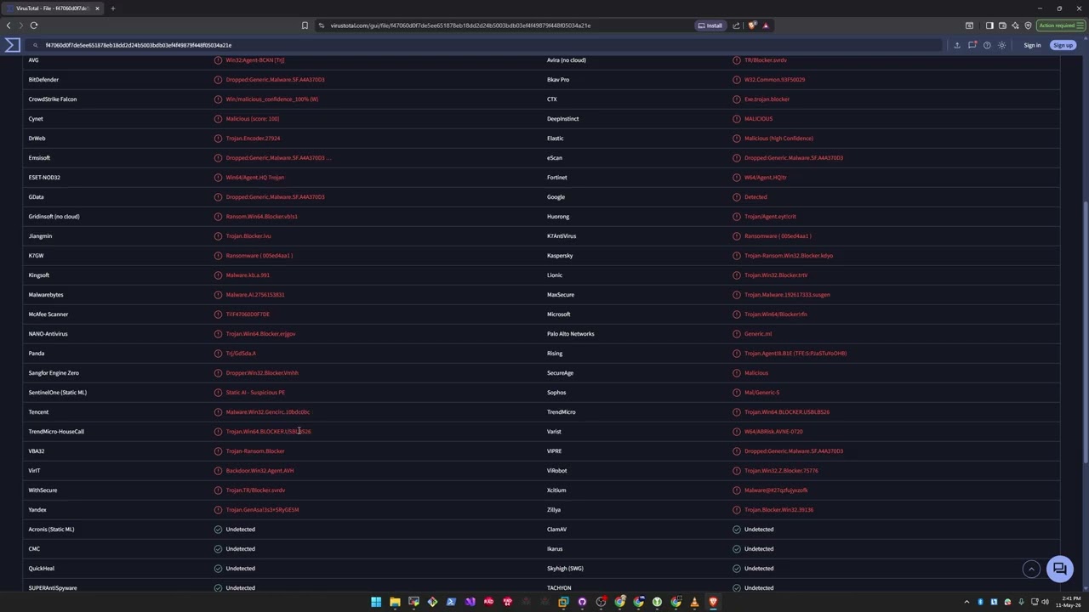Click BitDefender detection Dropped:Generic.Malware result

[275, 80]
